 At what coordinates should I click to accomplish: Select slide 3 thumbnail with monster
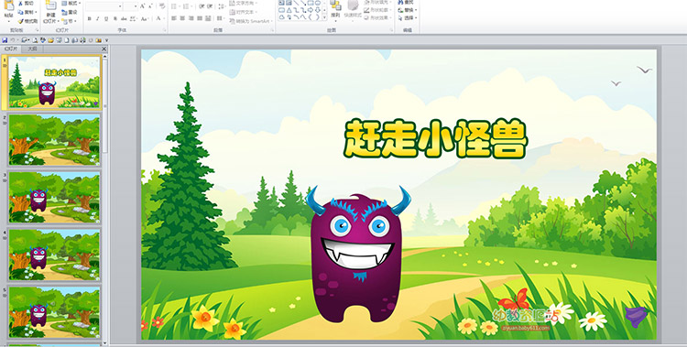tap(54, 197)
